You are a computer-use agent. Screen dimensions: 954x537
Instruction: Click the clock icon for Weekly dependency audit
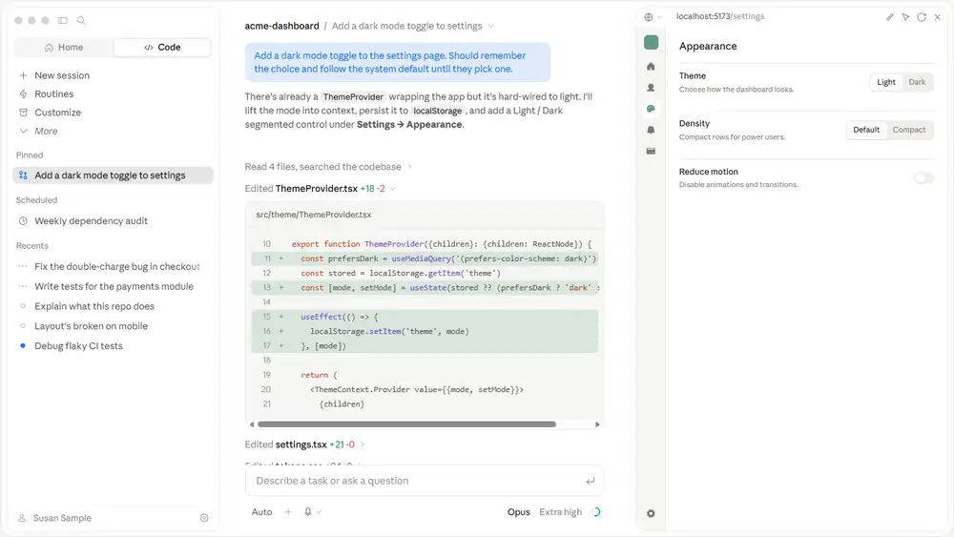pyautogui.click(x=23, y=220)
